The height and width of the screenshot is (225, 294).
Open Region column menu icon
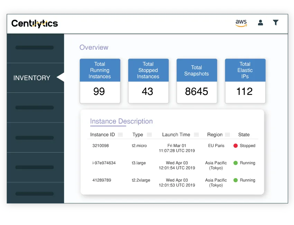pos(228,135)
